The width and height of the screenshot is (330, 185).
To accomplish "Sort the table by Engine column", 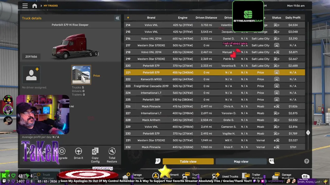I will coord(183,18).
